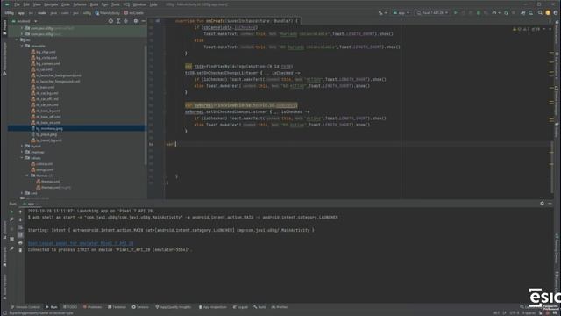Click the Search Everywhere magnifier icon
The height and width of the screenshot is (316, 561).
(x=540, y=12)
